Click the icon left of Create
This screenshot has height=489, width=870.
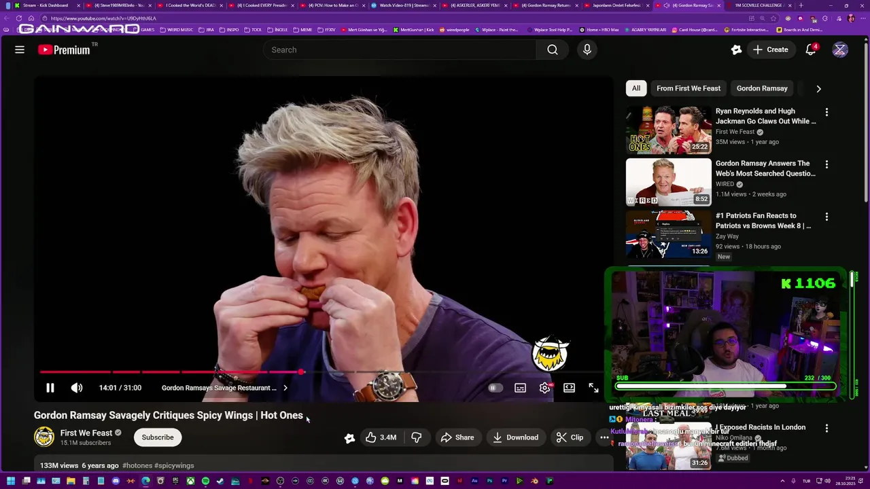736,50
